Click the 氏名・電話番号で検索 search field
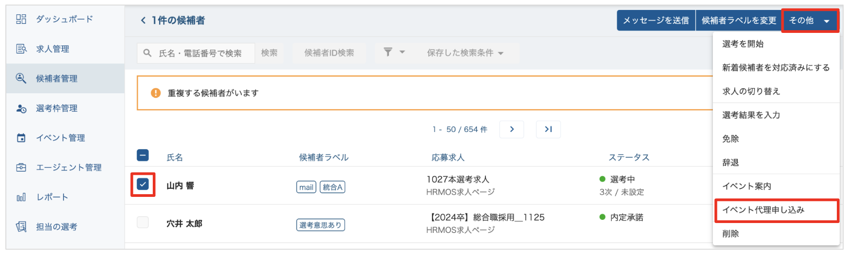The height and width of the screenshot is (255, 849). [x=200, y=53]
